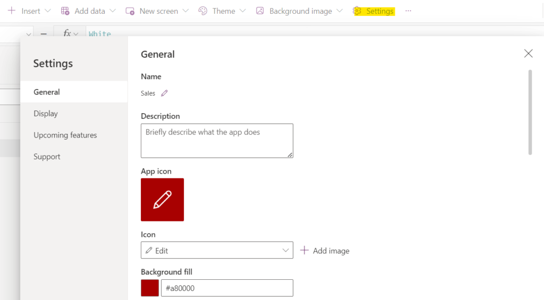Click the Background image toolbar label
Image resolution: width=544 pixels, height=300 pixels.
(301, 11)
